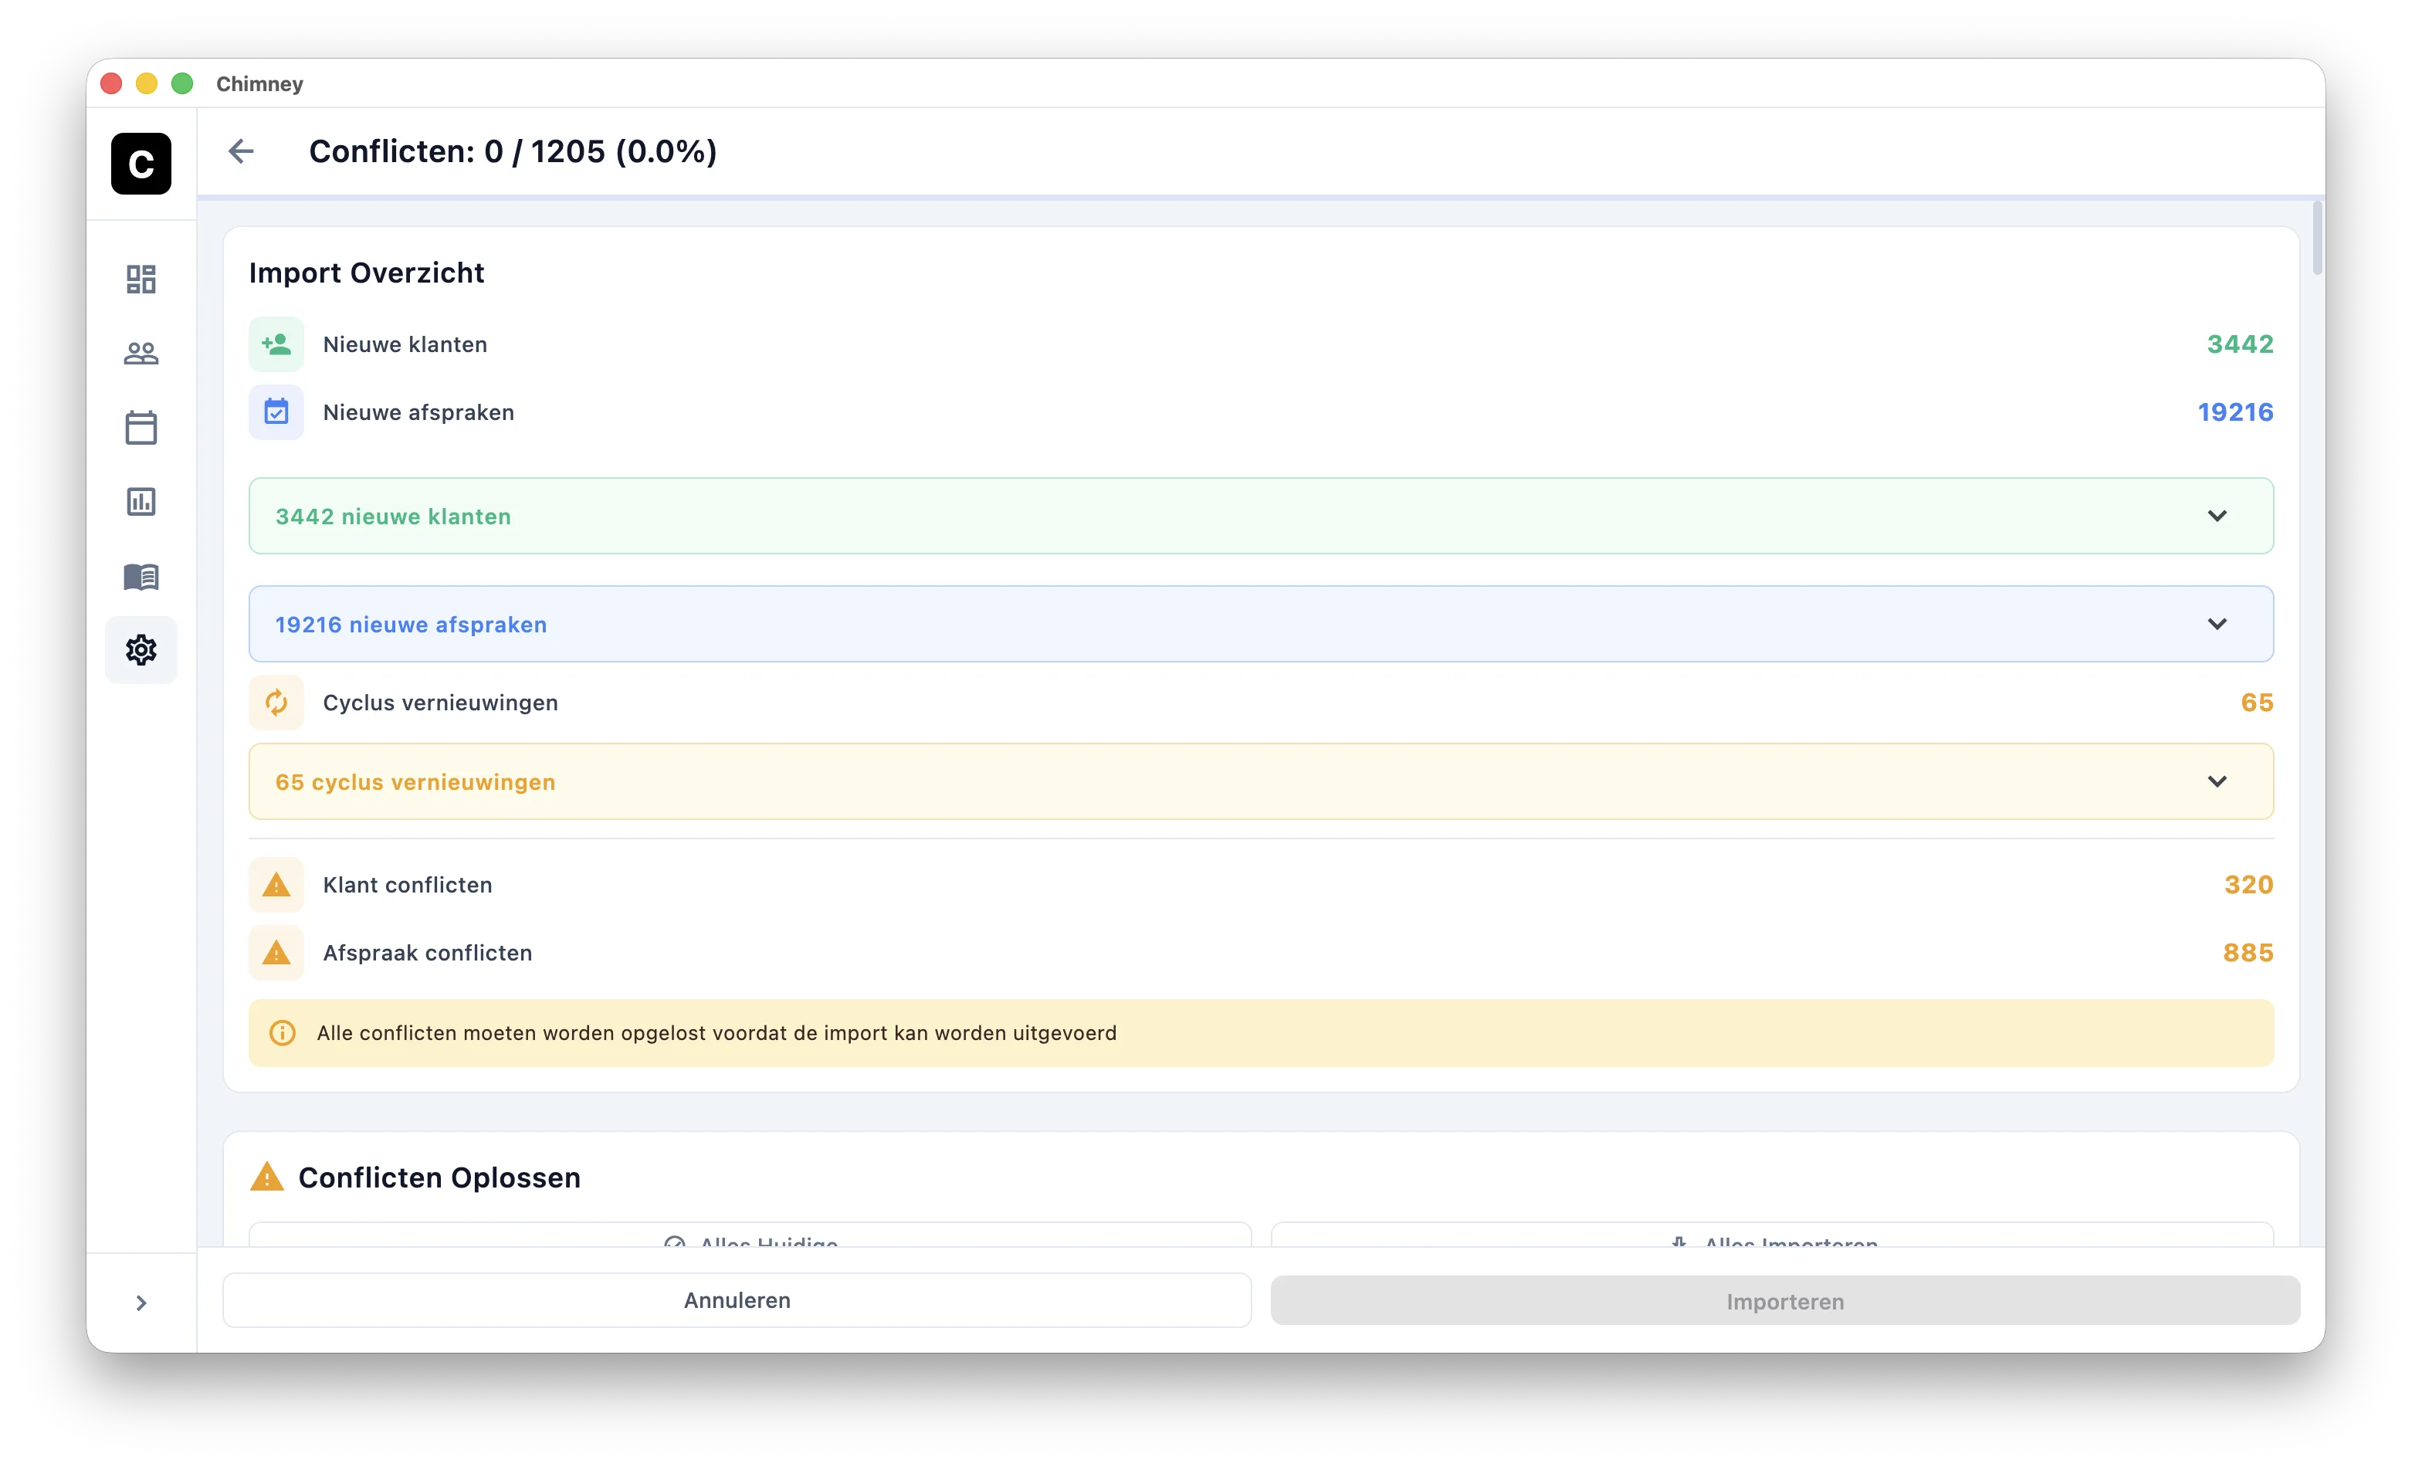Click the green value 3442
This screenshot has width=2412, height=1467.
tap(2240, 344)
